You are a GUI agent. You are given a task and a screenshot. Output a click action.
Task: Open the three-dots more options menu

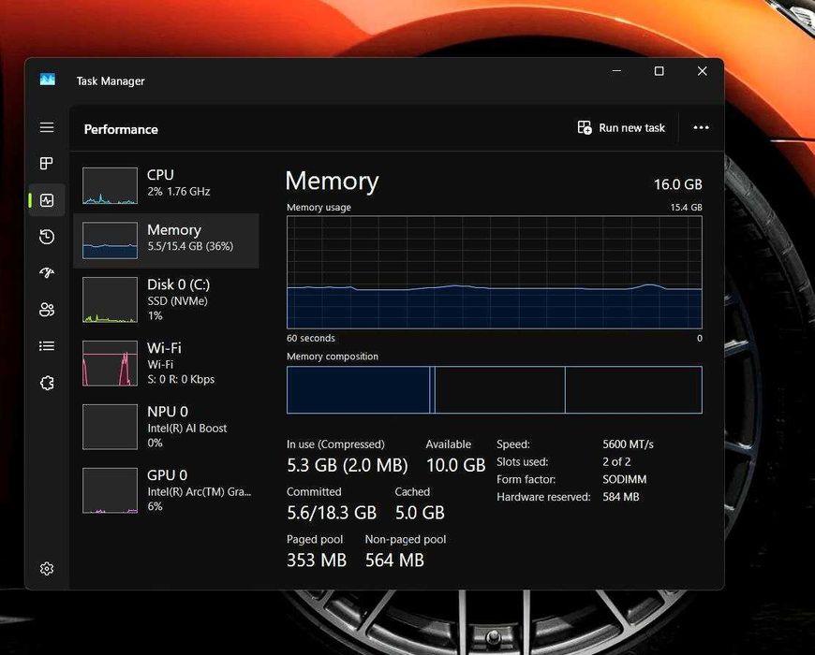701,127
